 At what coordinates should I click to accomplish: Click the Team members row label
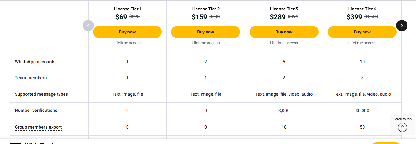tap(31, 78)
